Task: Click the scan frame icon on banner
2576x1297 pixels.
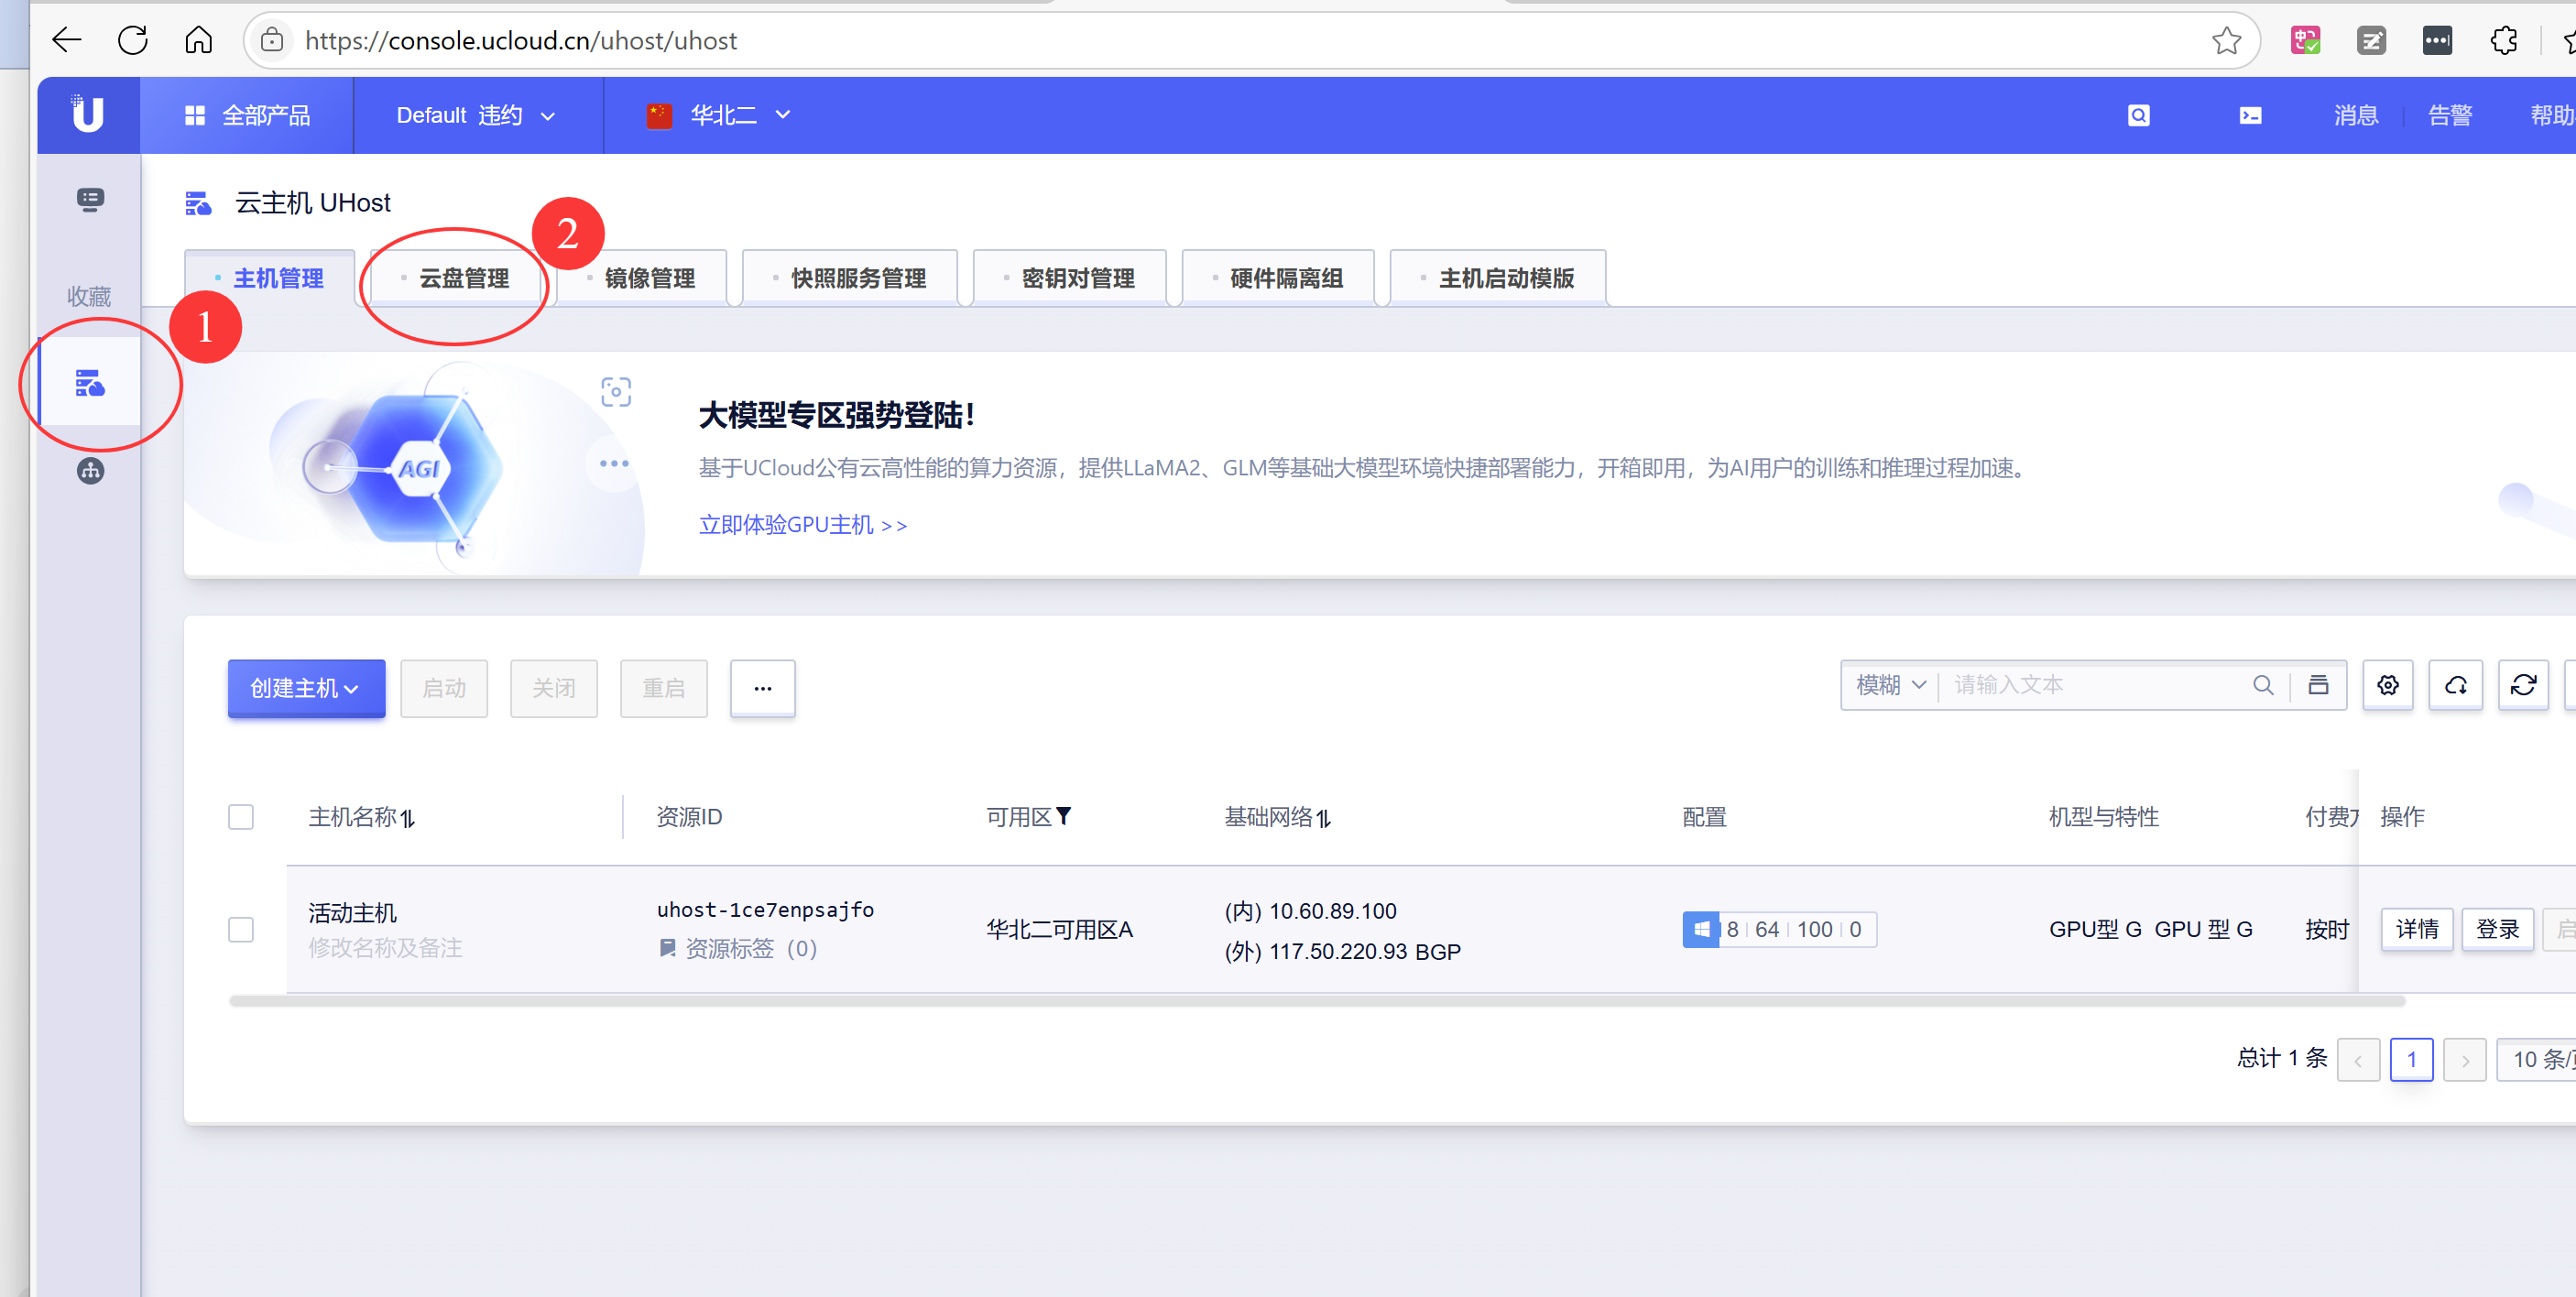Action: [x=616, y=391]
